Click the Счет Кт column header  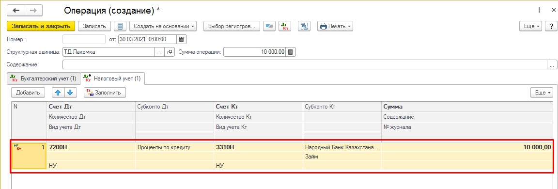[x=258, y=107]
